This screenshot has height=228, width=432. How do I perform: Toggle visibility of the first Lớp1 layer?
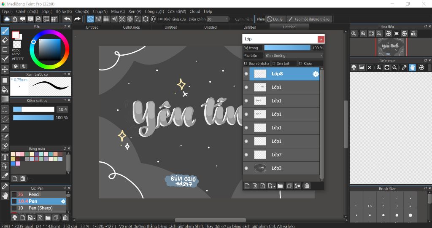(x=246, y=87)
